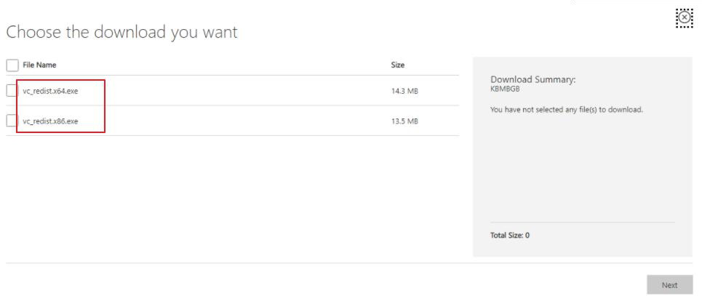
Task: Click blank file list area below x86 row
Action: click(x=233, y=196)
